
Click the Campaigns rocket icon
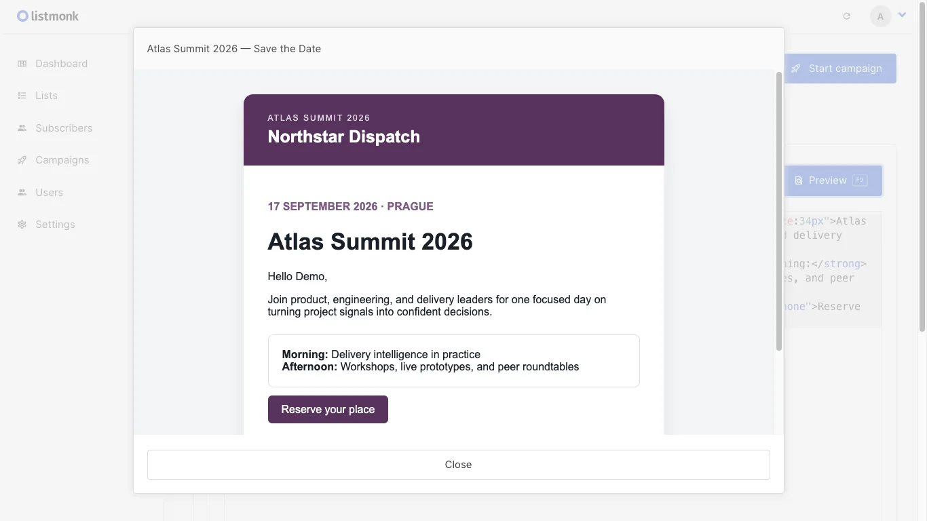(22, 160)
